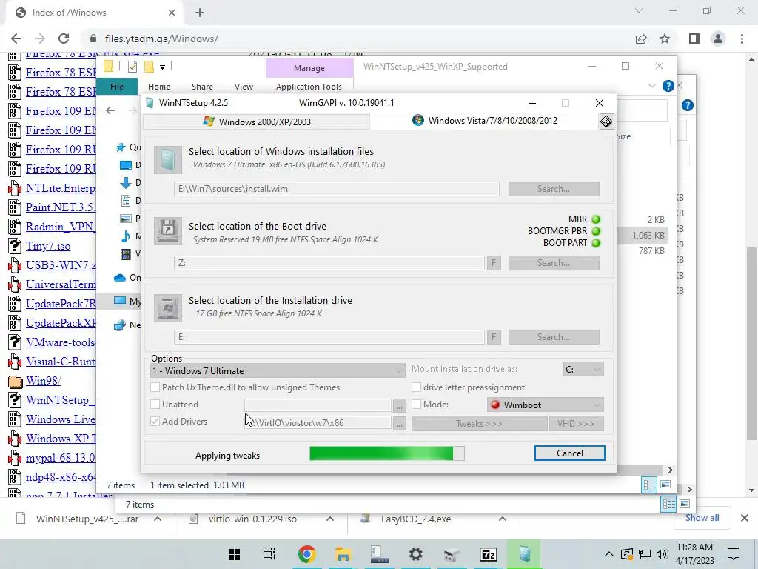The width and height of the screenshot is (758, 569).
Task: Click Chrome reload page icon
Action: tap(64, 39)
